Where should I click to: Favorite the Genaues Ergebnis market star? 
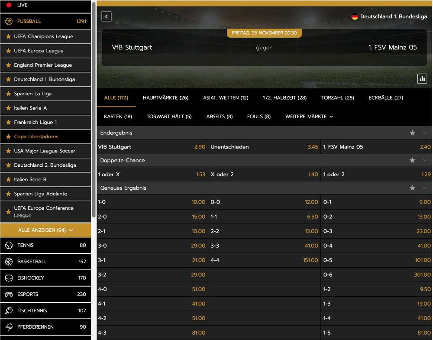point(412,188)
